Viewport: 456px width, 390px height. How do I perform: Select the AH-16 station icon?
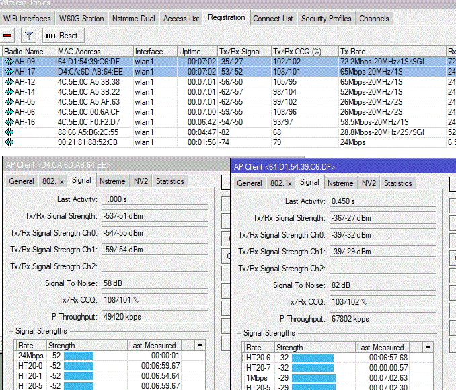[9, 122]
